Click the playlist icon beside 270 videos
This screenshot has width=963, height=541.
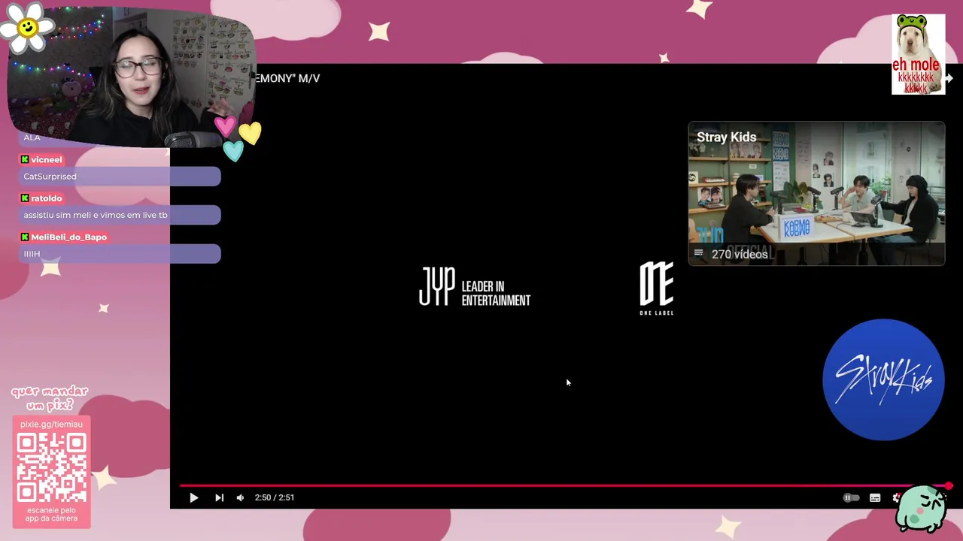(x=698, y=254)
